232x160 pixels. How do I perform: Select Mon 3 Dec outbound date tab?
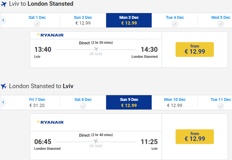point(129,20)
